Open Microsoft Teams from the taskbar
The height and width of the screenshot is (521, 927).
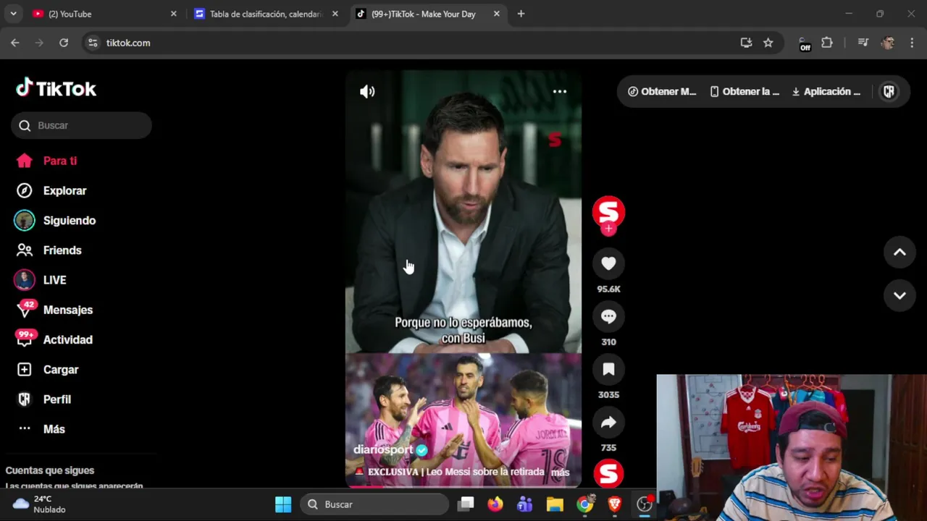pyautogui.click(x=525, y=504)
